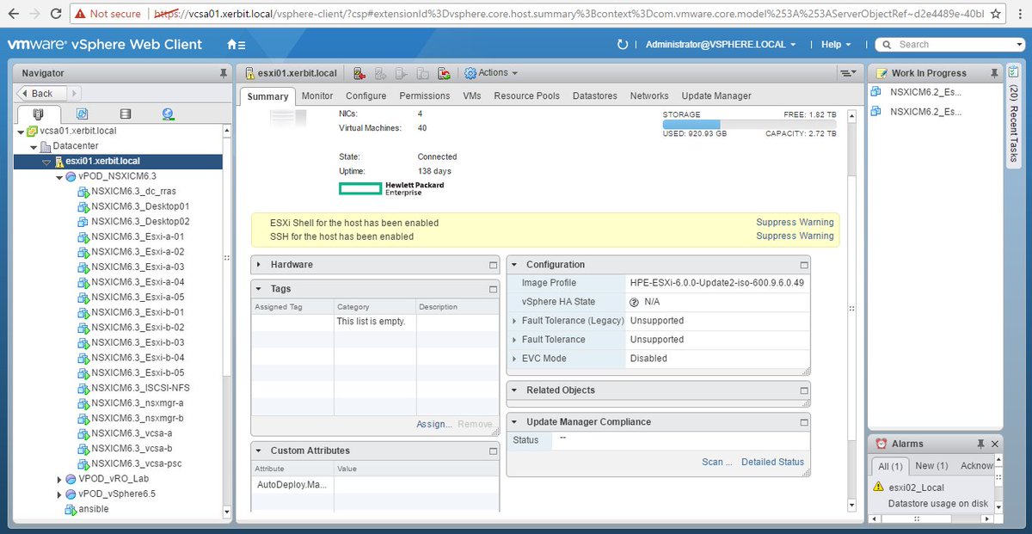Expand the Hardware section
1032x534 pixels.
259,265
